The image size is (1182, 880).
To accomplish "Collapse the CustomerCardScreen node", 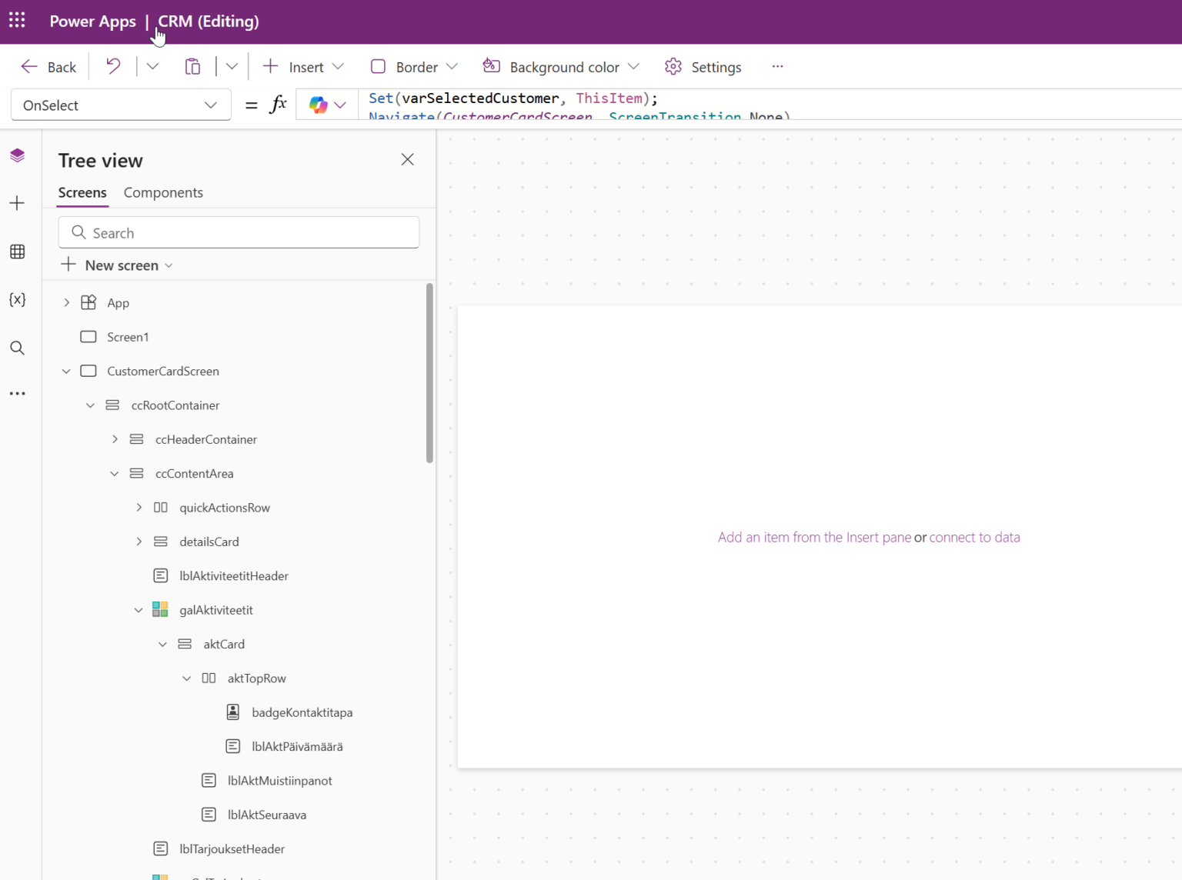I will [x=66, y=372].
